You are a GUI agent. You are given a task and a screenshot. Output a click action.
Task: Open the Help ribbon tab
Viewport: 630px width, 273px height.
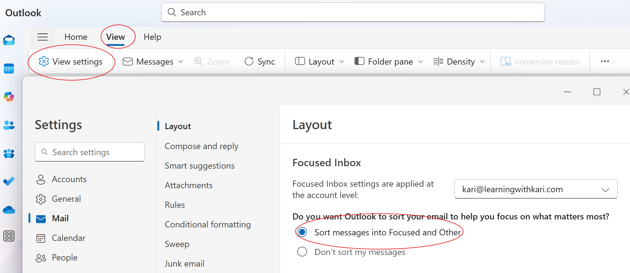tap(152, 37)
